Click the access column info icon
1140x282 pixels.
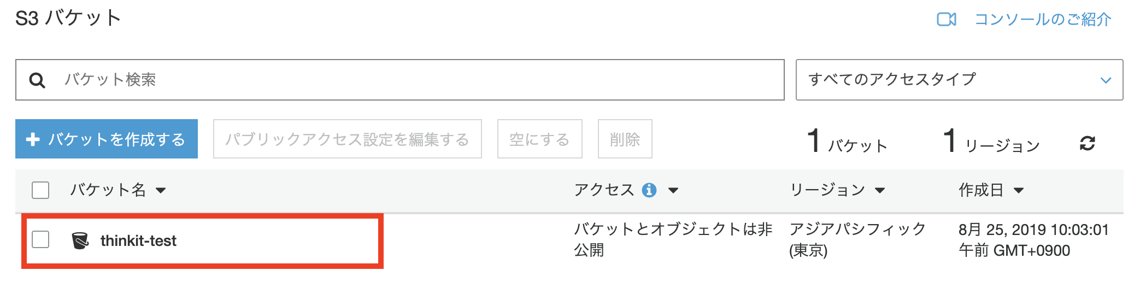[x=649, y=190]
